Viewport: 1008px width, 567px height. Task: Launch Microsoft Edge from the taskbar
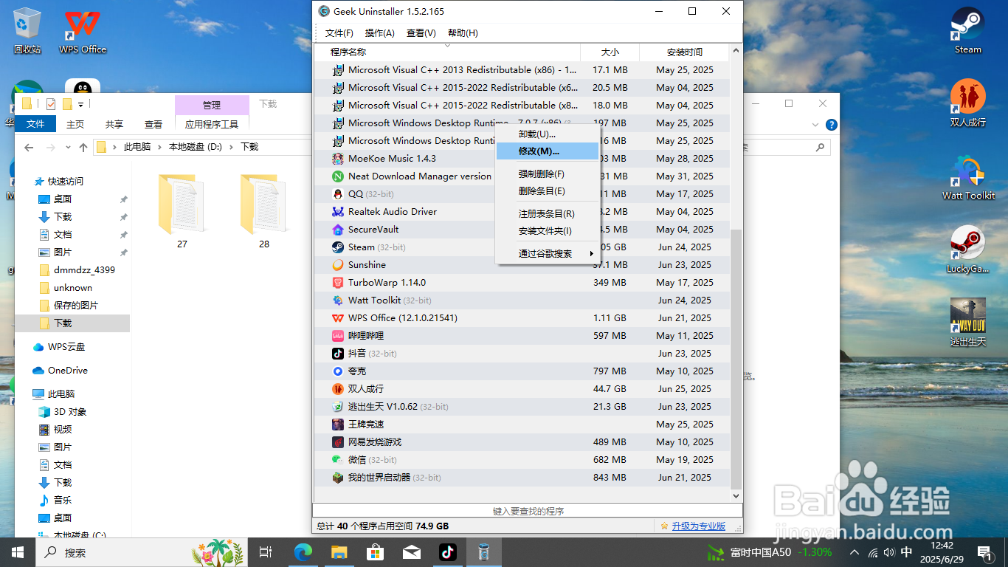click(x=303, y=551)
